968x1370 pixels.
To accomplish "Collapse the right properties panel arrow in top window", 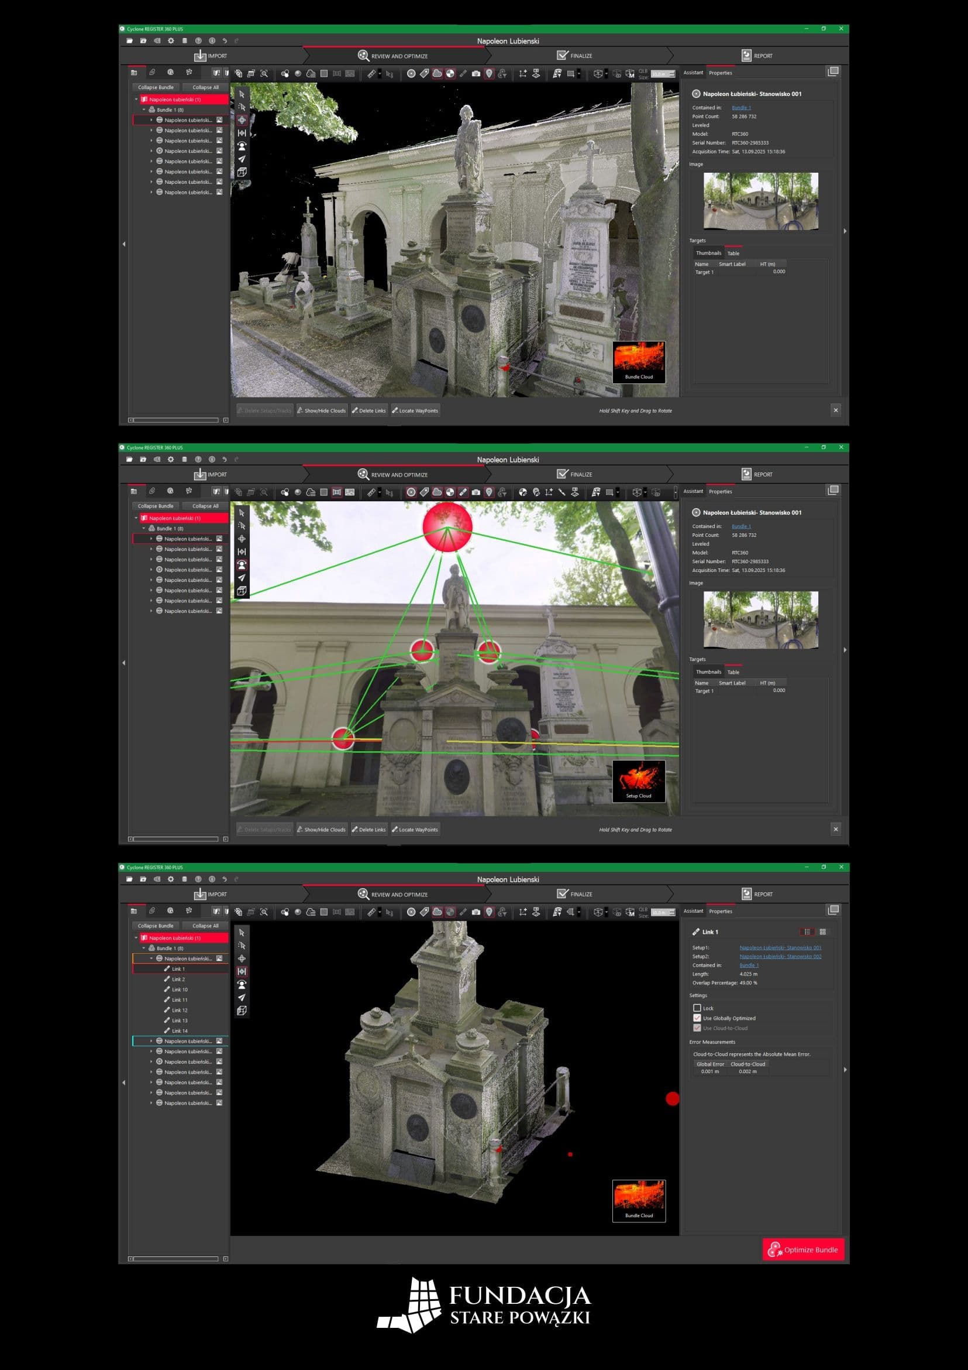I will coord(845,231).
